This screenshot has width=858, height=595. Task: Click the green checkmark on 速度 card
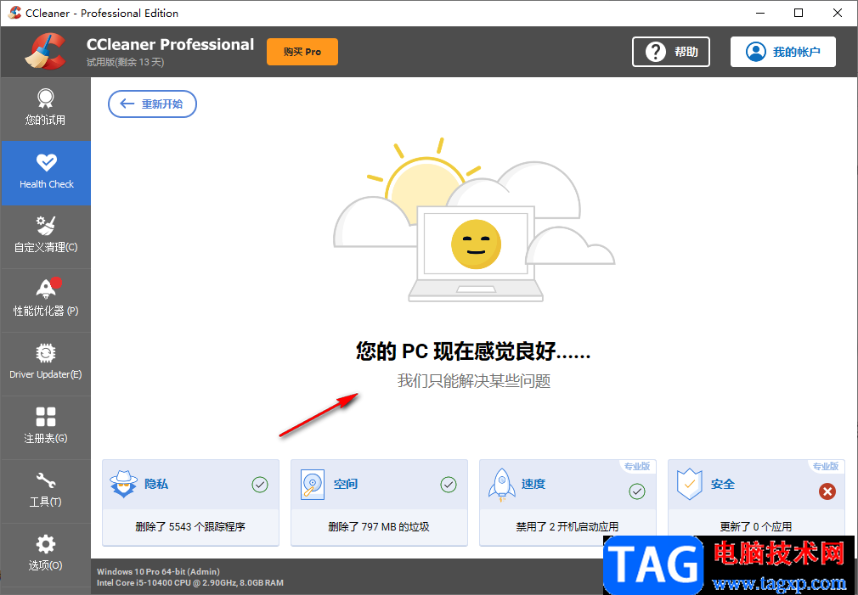coord(637,491)
